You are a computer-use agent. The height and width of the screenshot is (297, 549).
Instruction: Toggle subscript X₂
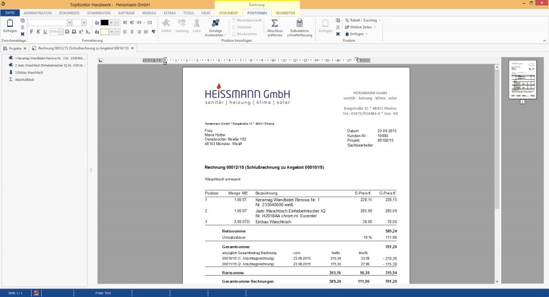88,32
